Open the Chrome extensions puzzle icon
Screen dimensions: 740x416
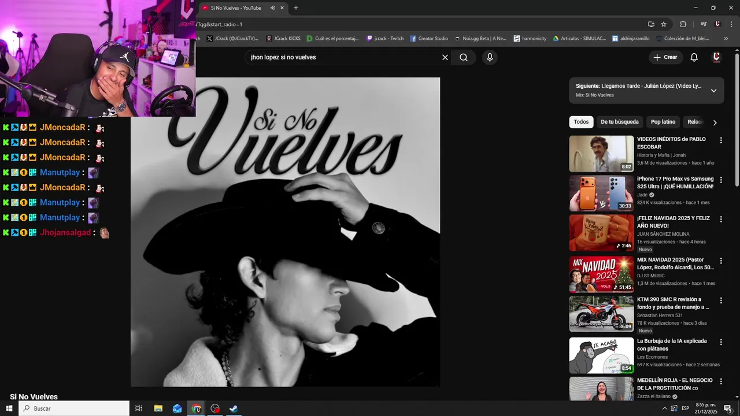point(683,24)
